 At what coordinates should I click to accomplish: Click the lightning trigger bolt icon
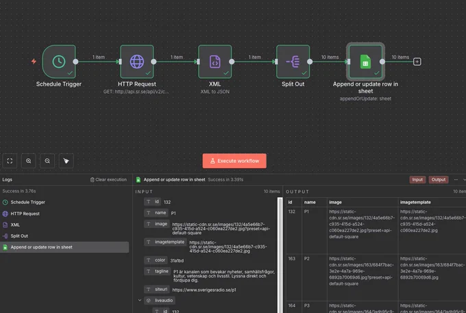click(x=34, y=61)
